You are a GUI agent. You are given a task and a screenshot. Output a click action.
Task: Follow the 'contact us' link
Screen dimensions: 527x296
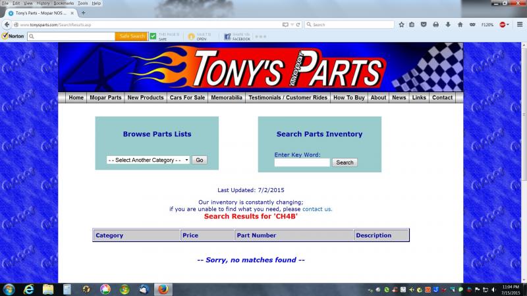point(317,209)
